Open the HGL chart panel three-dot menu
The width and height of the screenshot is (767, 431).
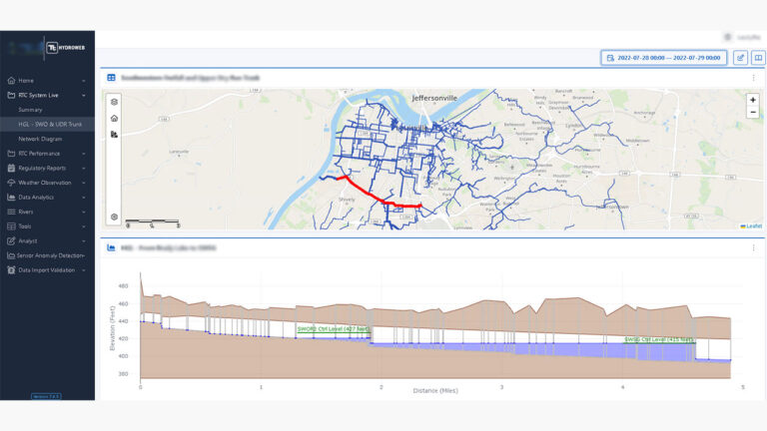pos(753,247)
